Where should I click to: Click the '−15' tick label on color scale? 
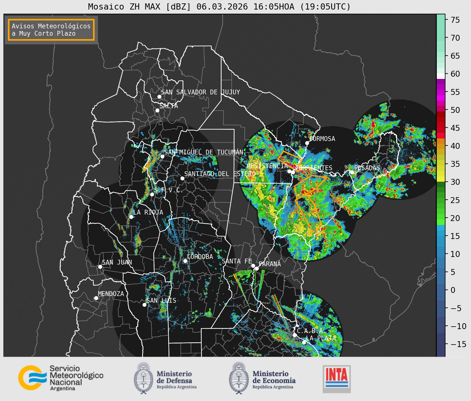pos(458,344)
